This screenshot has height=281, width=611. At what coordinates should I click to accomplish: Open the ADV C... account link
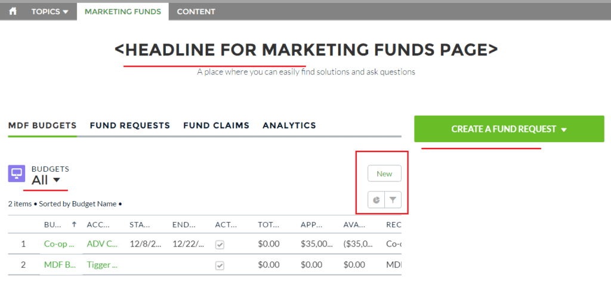(102, 244)
